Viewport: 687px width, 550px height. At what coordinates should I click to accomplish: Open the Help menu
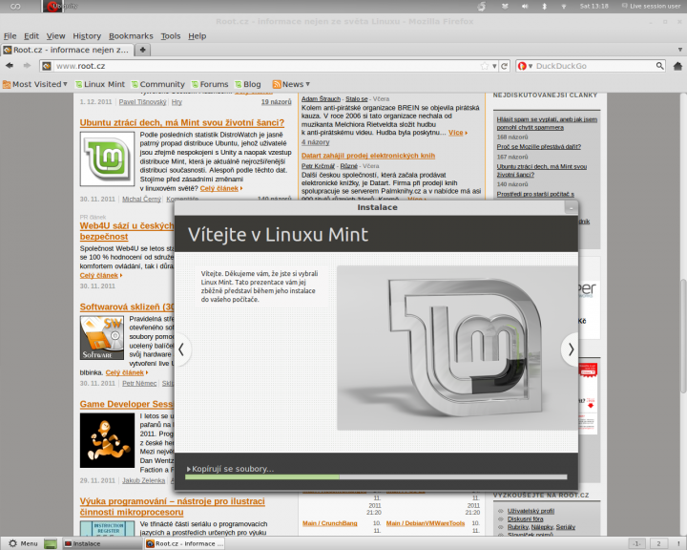(198, 36)
